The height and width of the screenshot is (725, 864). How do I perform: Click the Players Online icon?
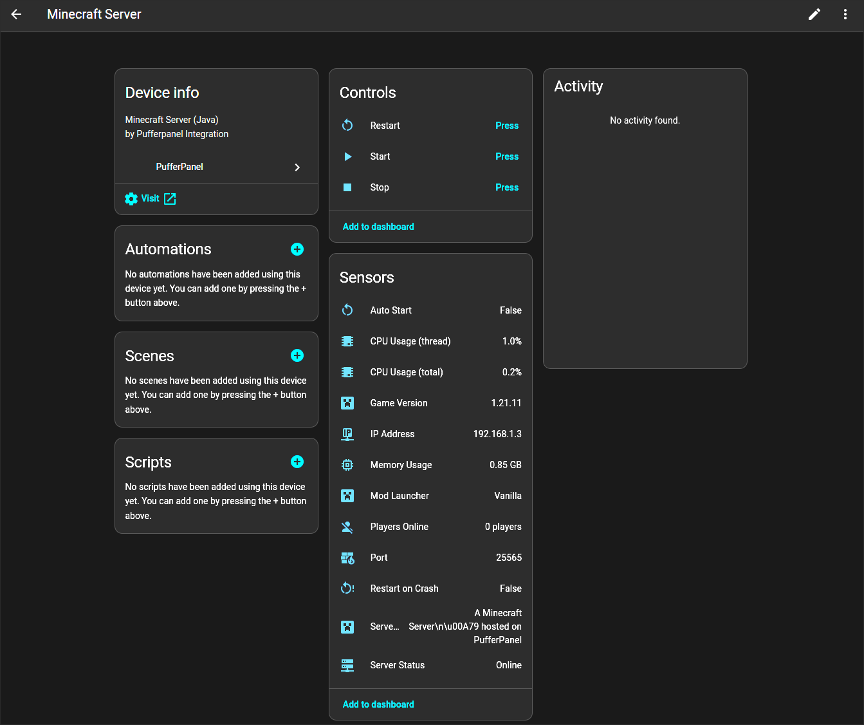click(347, 527)
